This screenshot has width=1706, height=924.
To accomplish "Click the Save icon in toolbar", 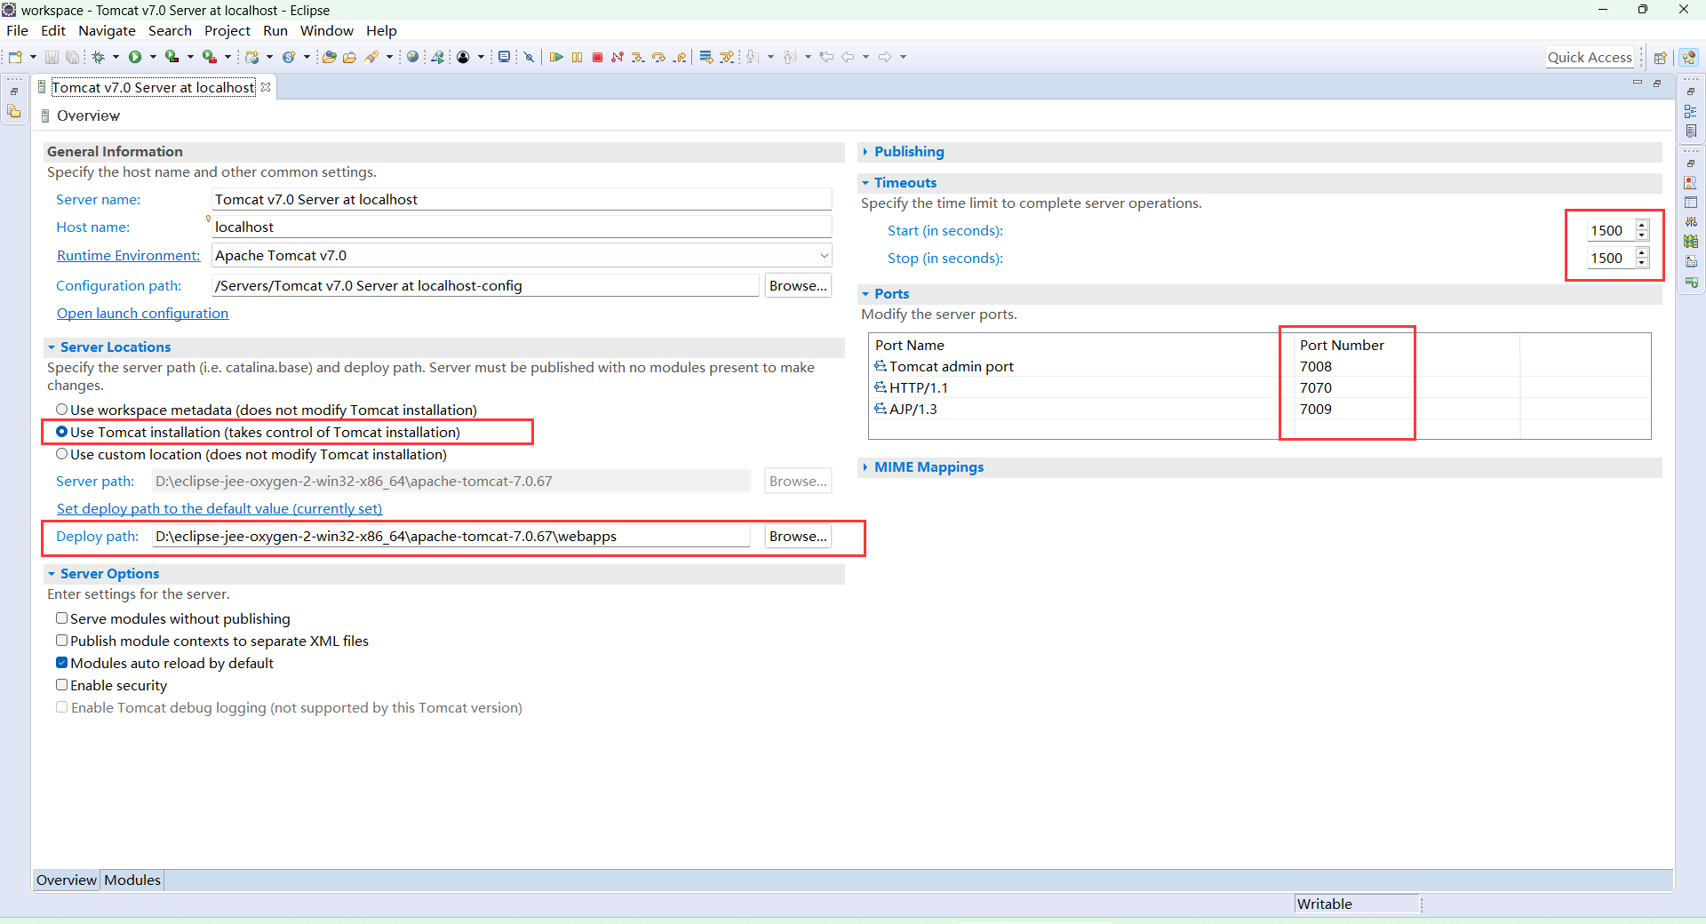I will click(x=52, y=57).
